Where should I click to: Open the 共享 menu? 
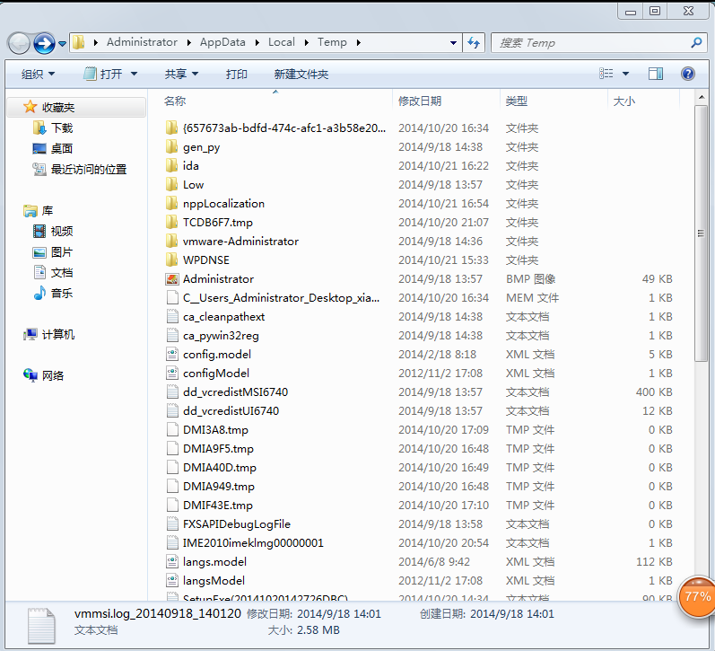pos(181,74)
